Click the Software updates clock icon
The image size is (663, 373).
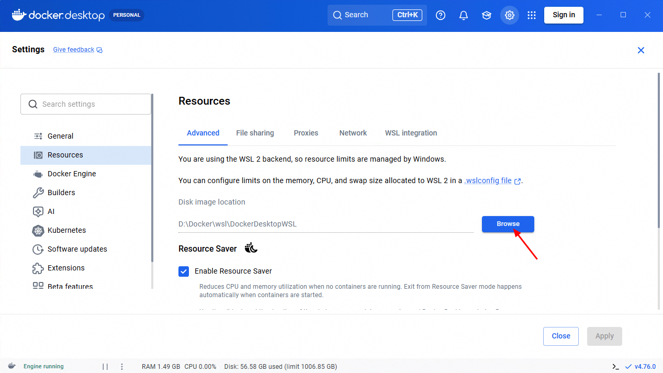[38, 249]
